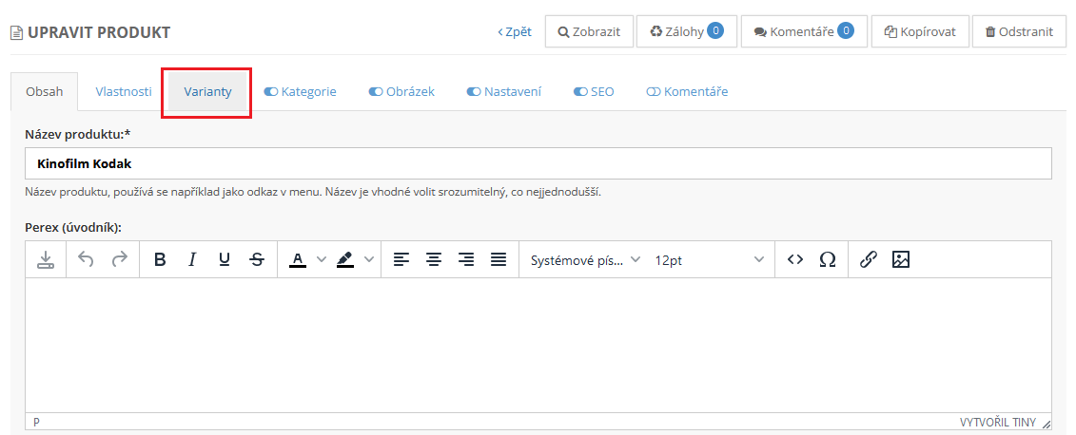Expand the text color picker arrow

tap(321, 259)
